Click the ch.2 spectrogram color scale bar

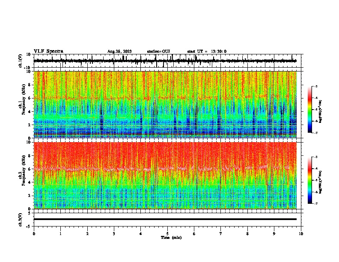(310, 180)
